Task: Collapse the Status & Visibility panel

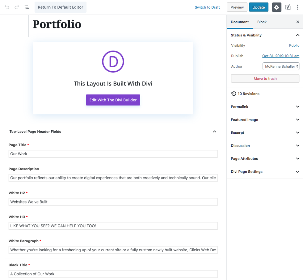Action: pyautogui.click(x=298, y=35)
